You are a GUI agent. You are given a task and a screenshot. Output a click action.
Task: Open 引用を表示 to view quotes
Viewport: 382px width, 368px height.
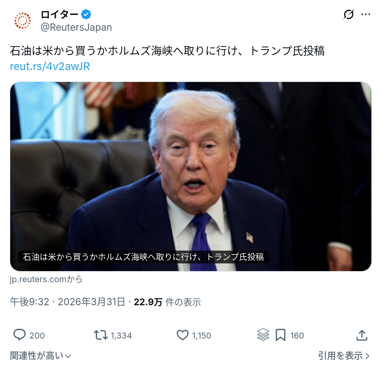coord(344,356)
